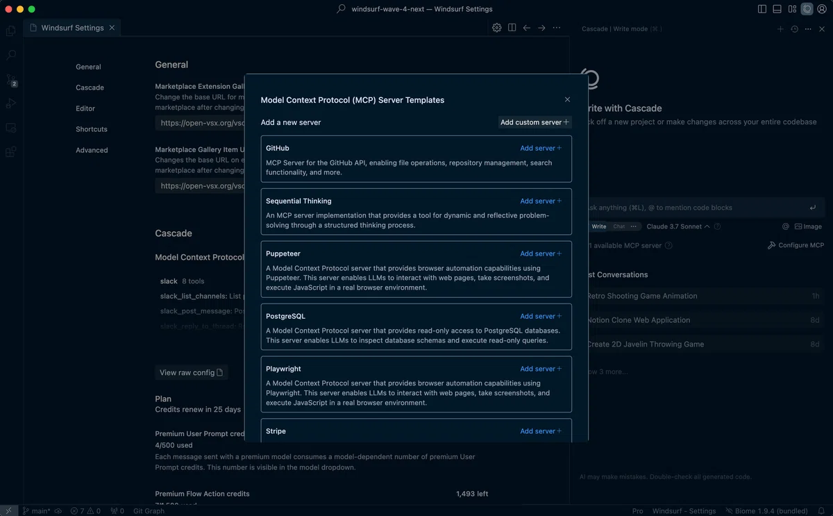
Task: Click the Image attach button
Action: click(x=808, y=226)
